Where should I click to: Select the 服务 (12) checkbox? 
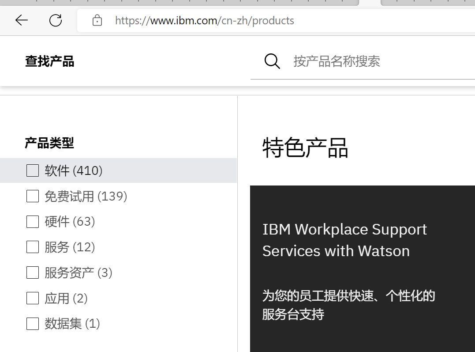click(33, 247)
